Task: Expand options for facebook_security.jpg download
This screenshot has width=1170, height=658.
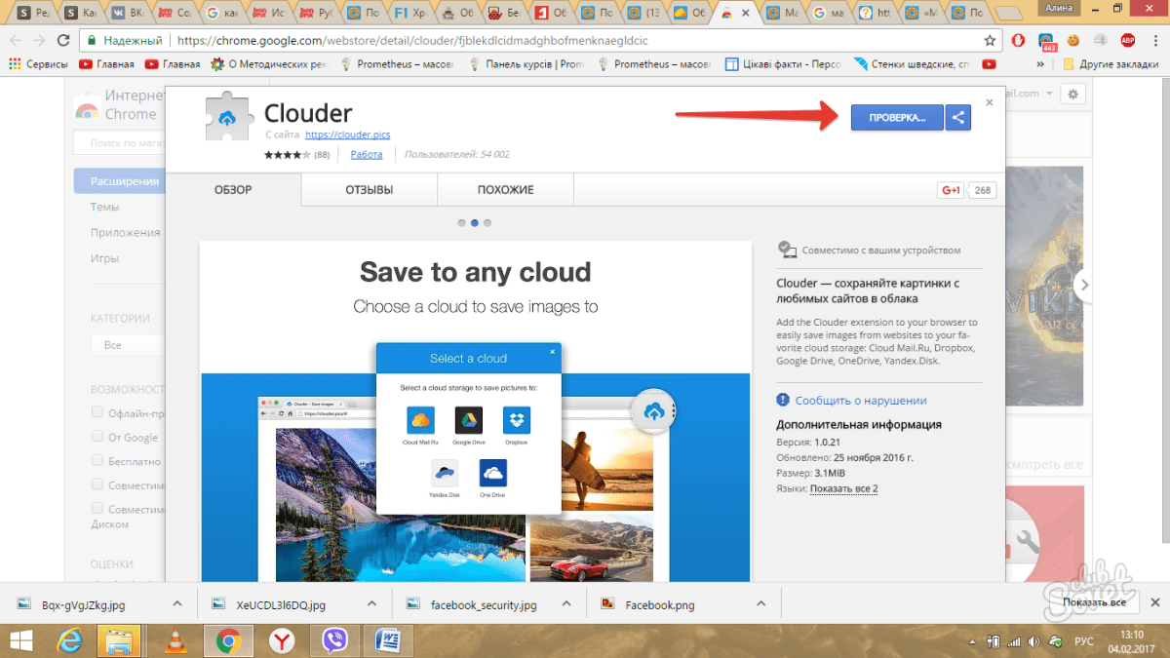Action: click(566, 603)
